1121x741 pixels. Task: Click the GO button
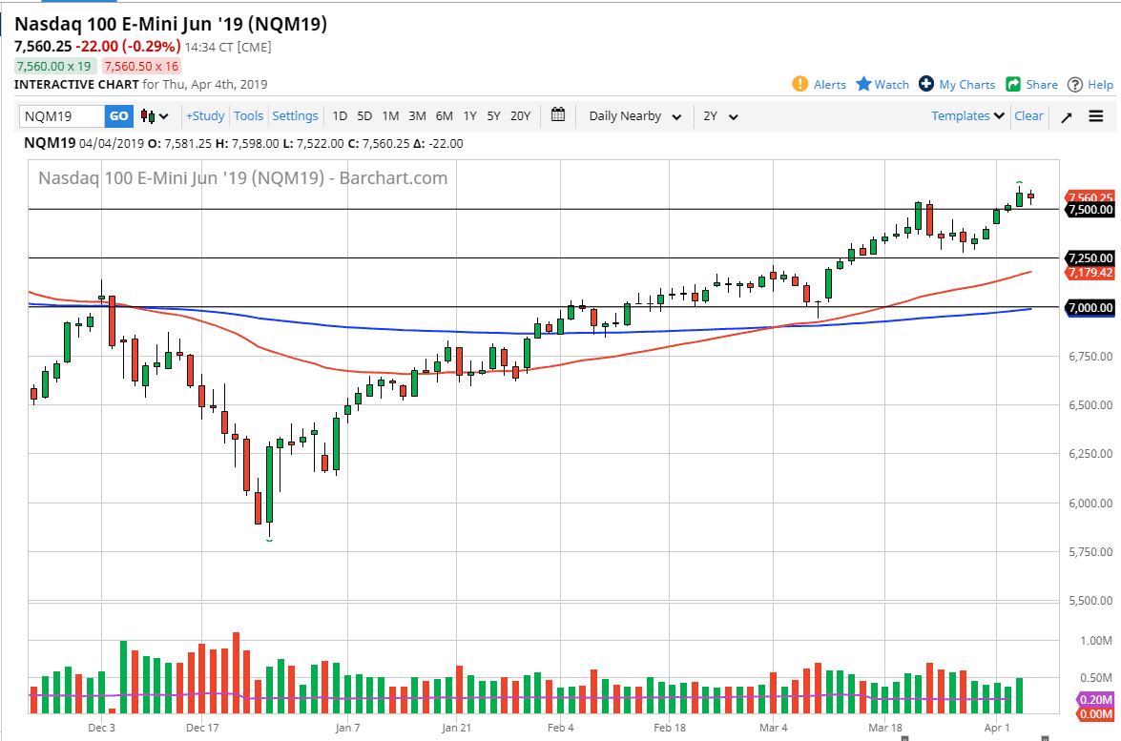pos(118,115)
